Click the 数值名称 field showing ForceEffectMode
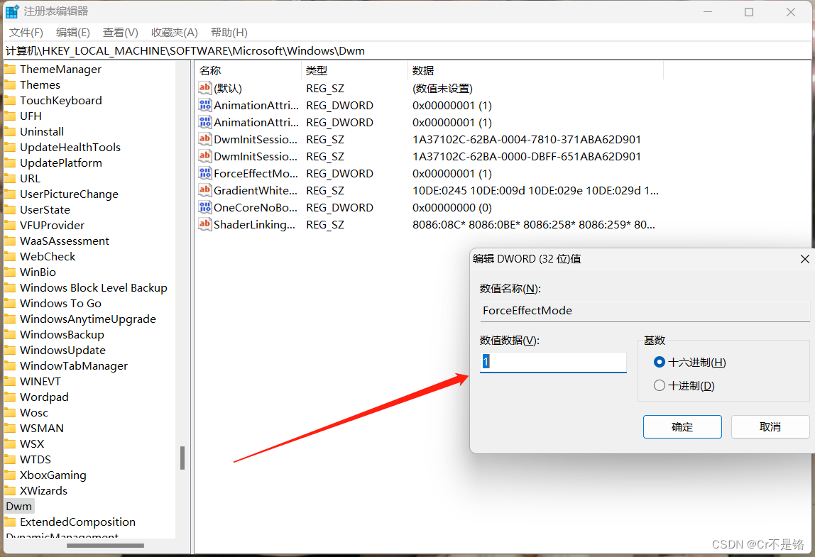815x557 pixels. pyautogui.click(x=645, y=311)
